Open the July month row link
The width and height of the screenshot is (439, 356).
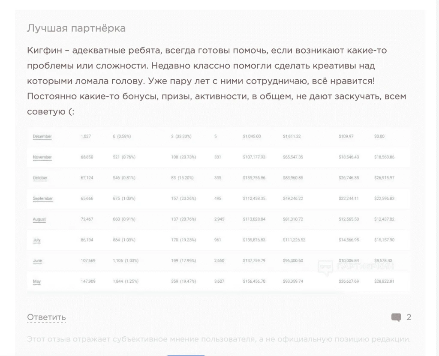point(37,240)
